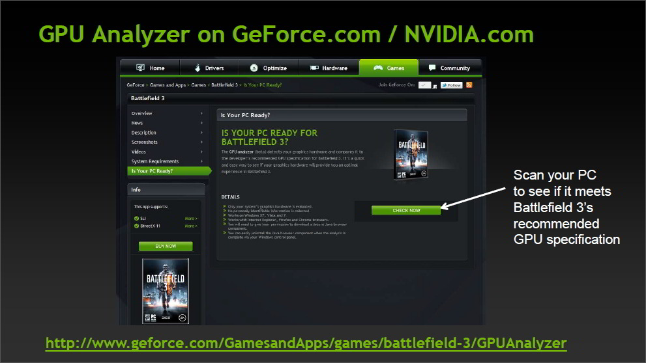Viewport: 646px width, 363px height.
Task: Open the geforce.com GPUAnalyzer URL link
Action: pyautogui.click(x=306, y=343)
